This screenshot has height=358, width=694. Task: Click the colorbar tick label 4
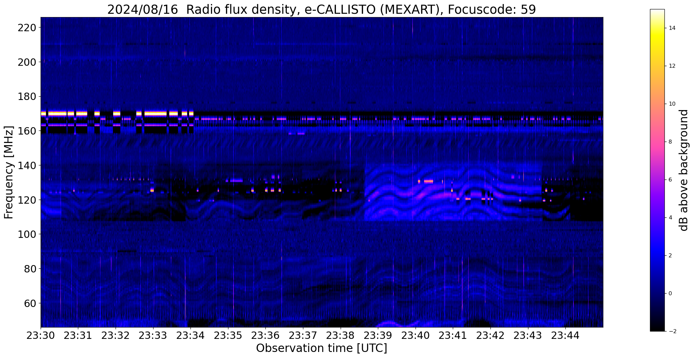pyautogui.click(x=670, y=218)
